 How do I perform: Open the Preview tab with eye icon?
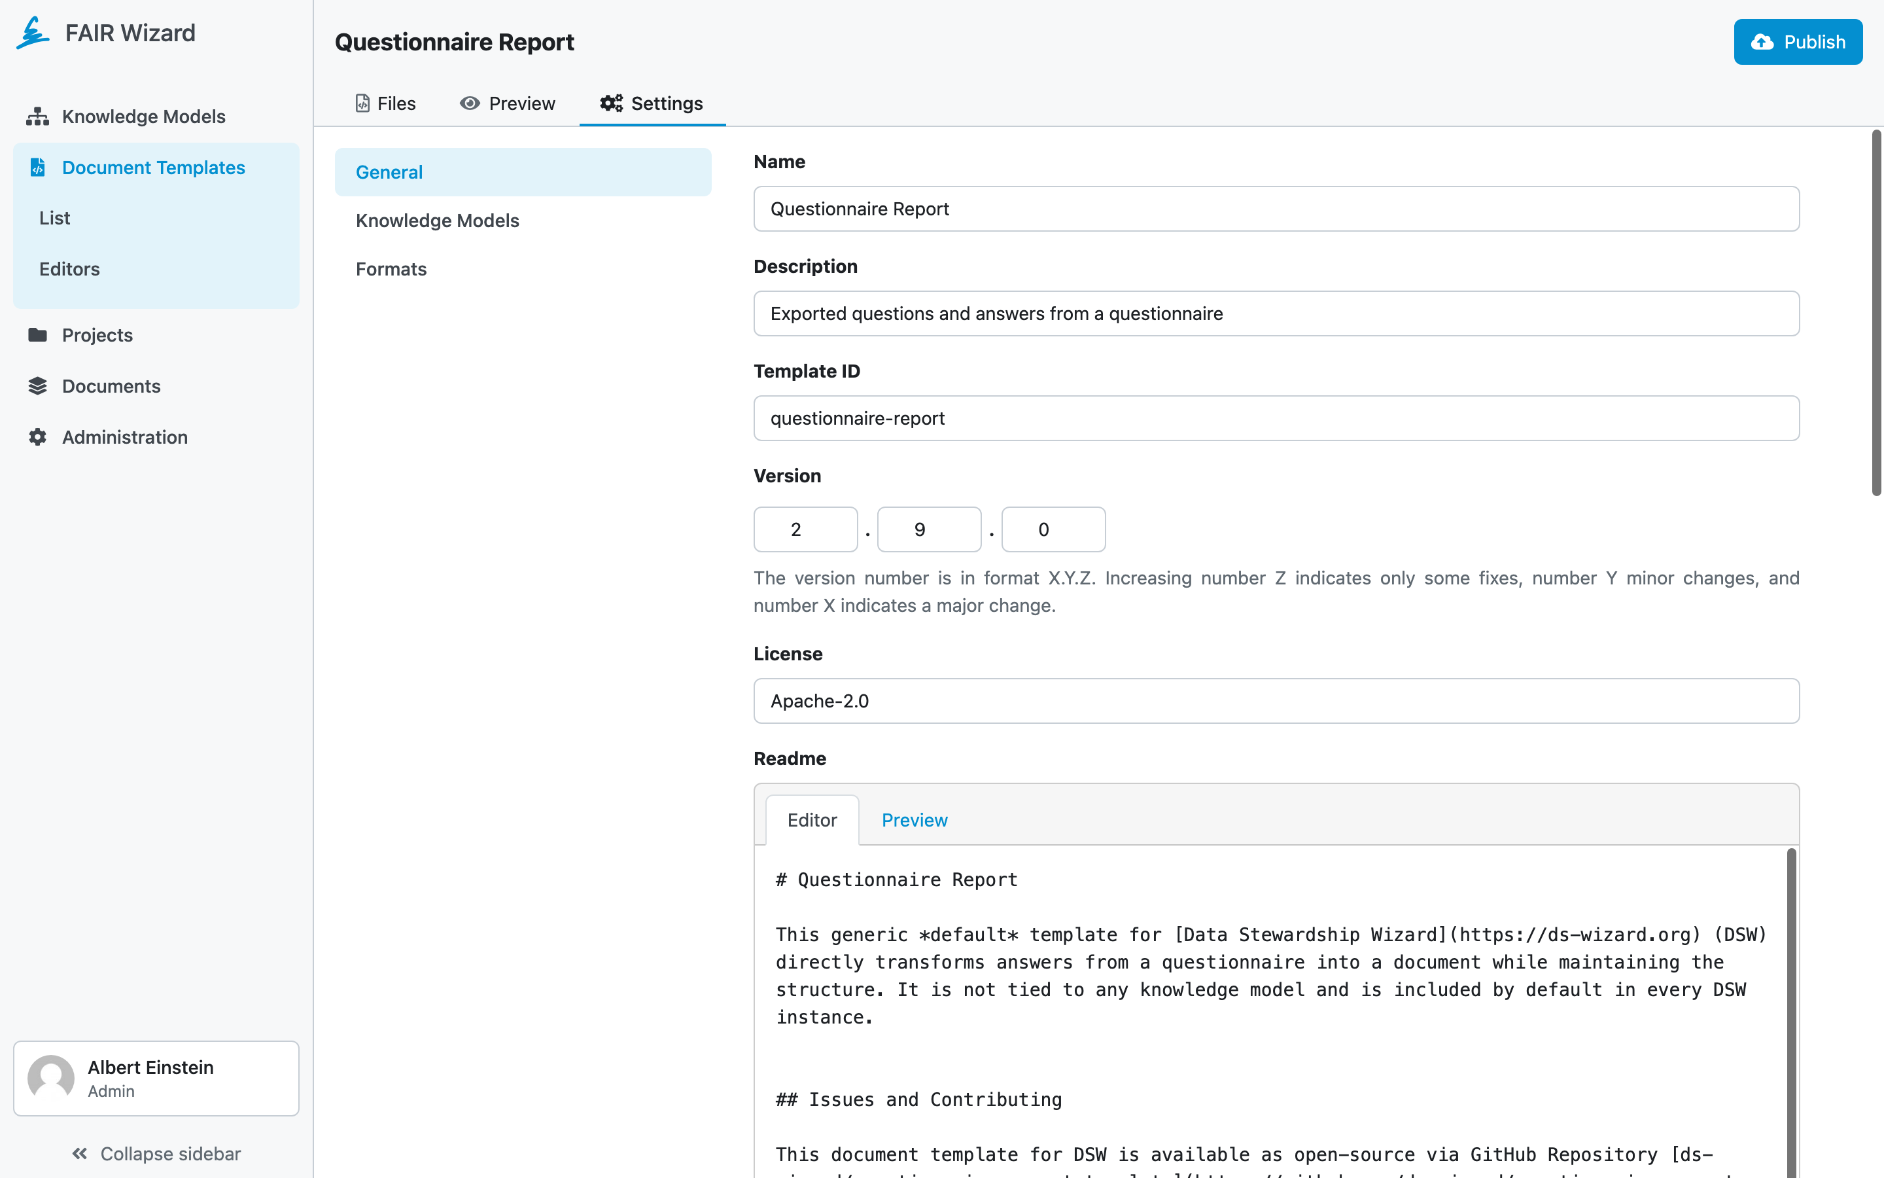click(x=507, y=103)
